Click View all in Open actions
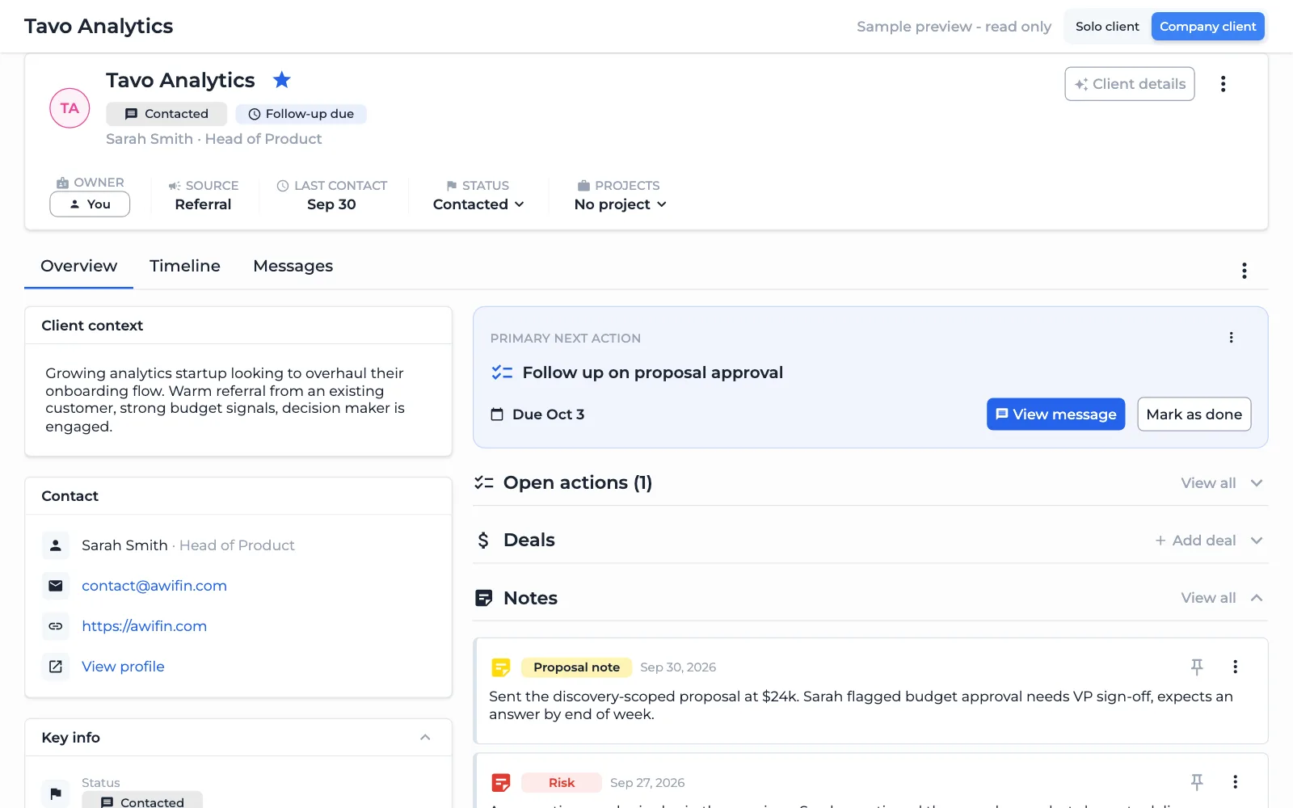 coord(1208,483)
